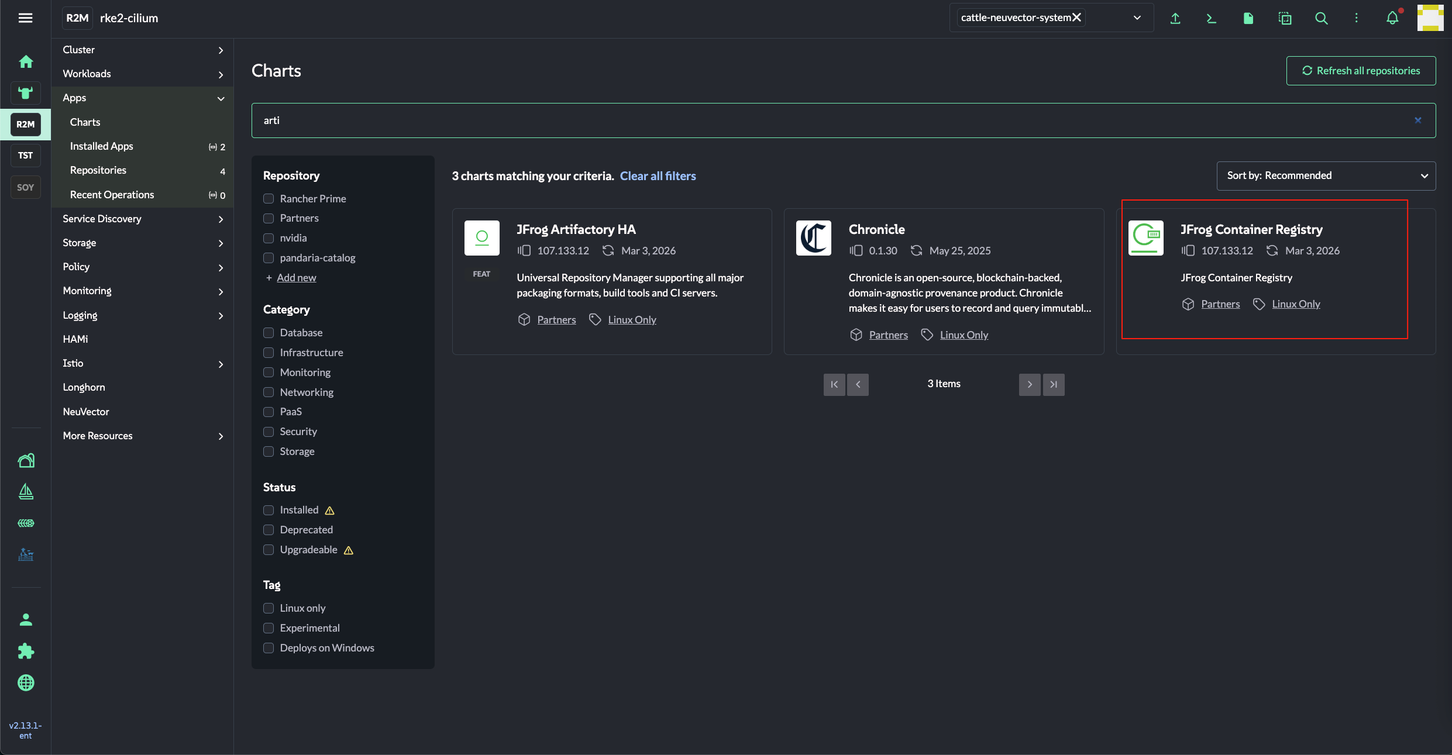This screenshot has width=1452, height=755.
Task: Click the globe icon in sidebar
Action: point(26,682)
